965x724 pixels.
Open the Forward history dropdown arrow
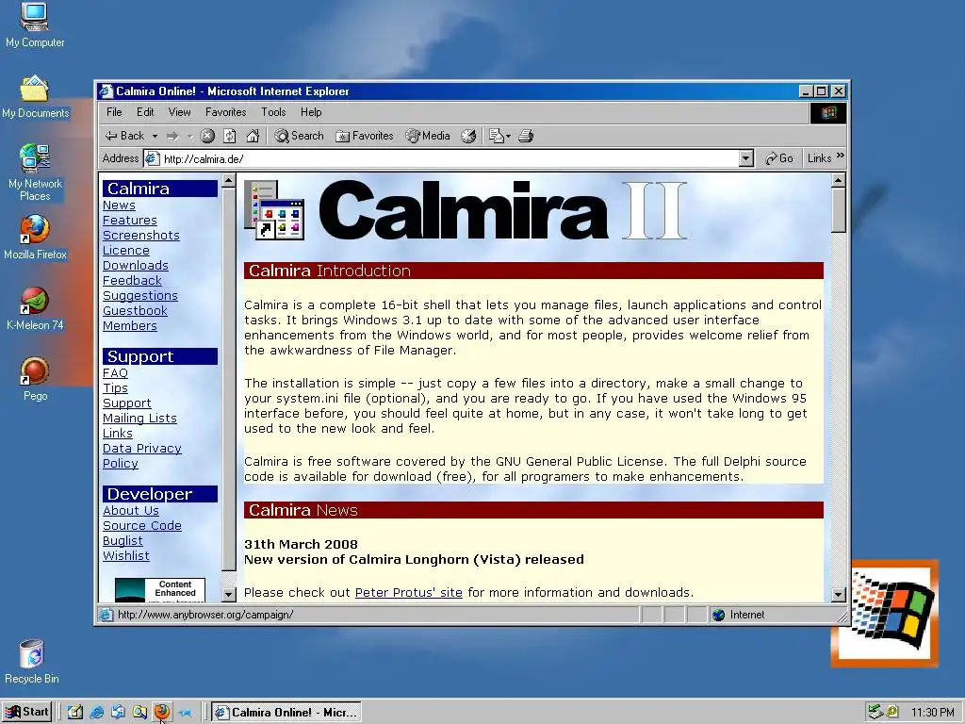190,136
